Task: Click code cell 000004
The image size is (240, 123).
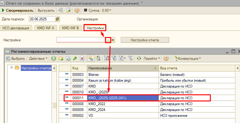Action: coord(79,80)
